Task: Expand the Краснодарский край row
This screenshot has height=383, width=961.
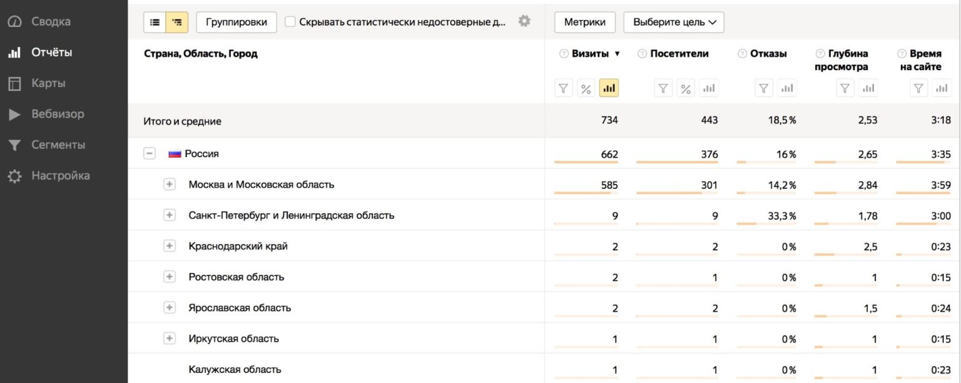Action: [169, 246]
